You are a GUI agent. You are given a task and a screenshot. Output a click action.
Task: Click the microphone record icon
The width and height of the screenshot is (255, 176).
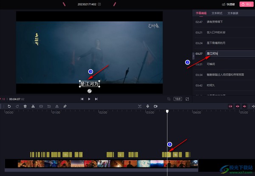click(x=147, y=106)
